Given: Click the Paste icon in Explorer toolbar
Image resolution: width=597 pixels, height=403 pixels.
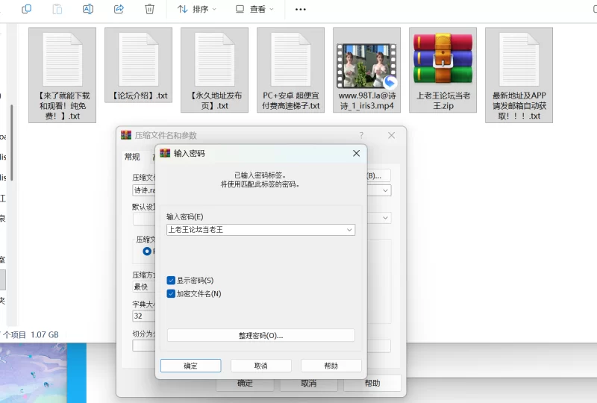Looking at the screenshot, I should click(57, 9).
